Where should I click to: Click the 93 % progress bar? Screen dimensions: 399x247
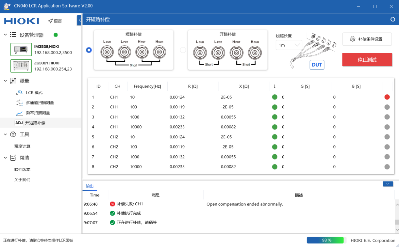coord(326,240)
